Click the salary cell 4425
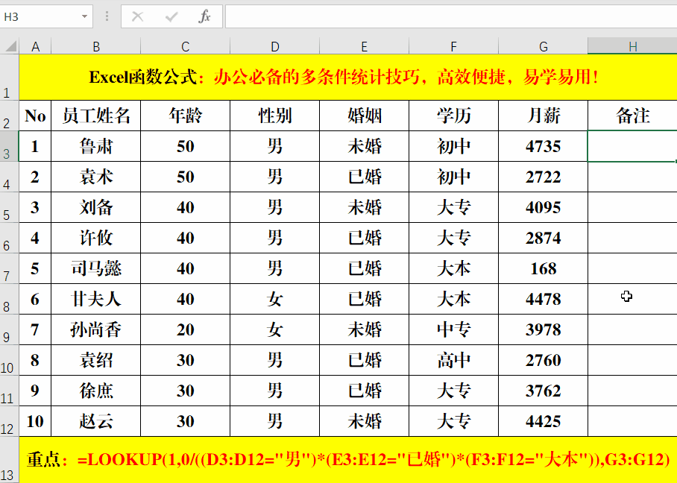 pos(543,421)
